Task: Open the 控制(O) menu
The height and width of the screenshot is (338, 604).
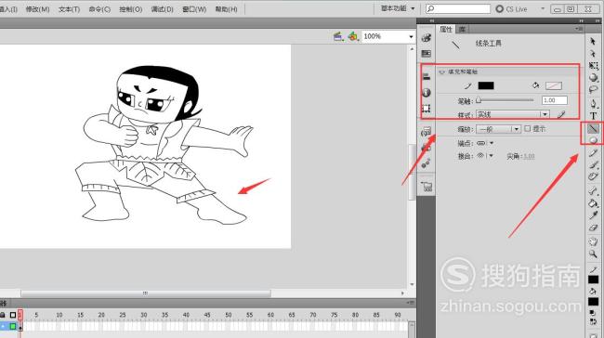Action: (x=131, y=9)
